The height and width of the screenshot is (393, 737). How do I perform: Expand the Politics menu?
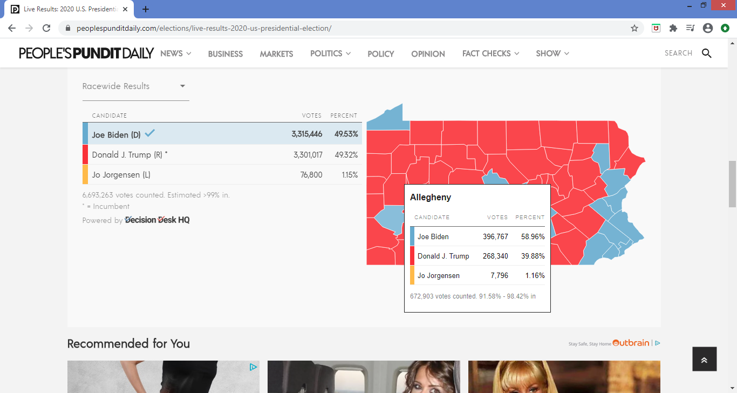pyautogui.click(x=330, y=53)
